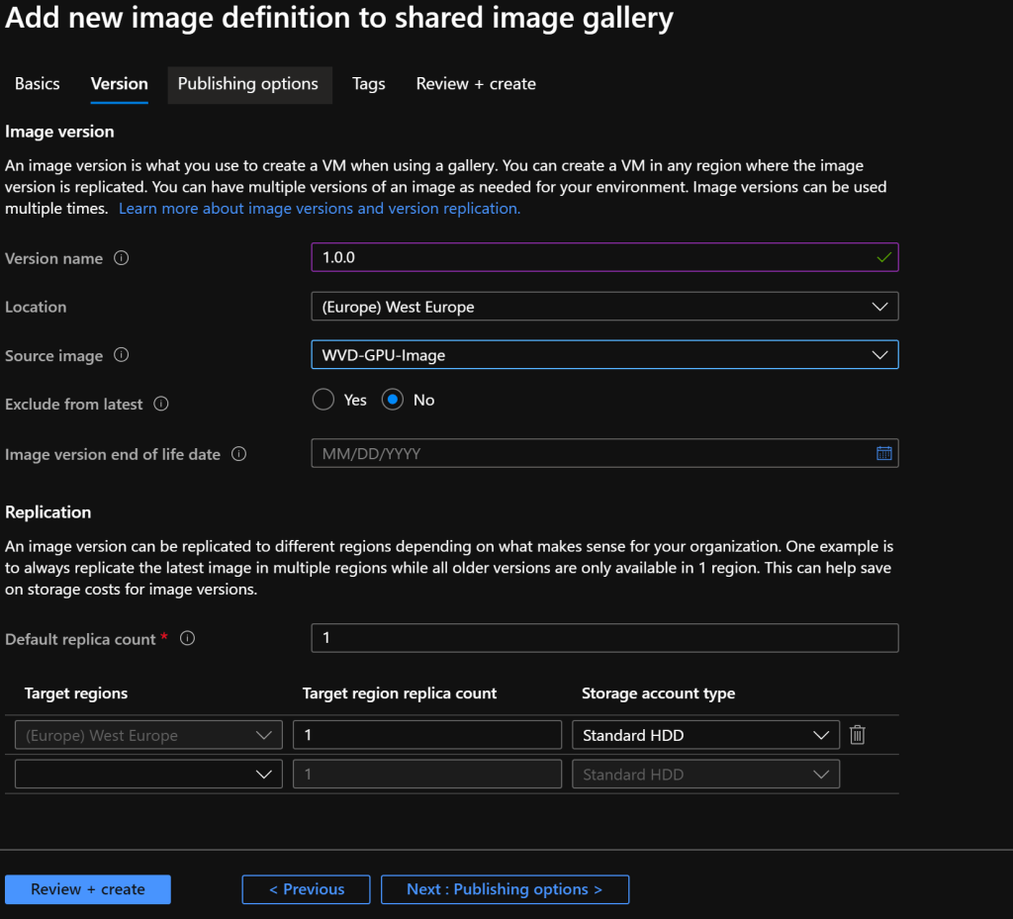Click the Default replica count input field
The height and width of the screenshot is (919, 1013).
pos(603,638)
